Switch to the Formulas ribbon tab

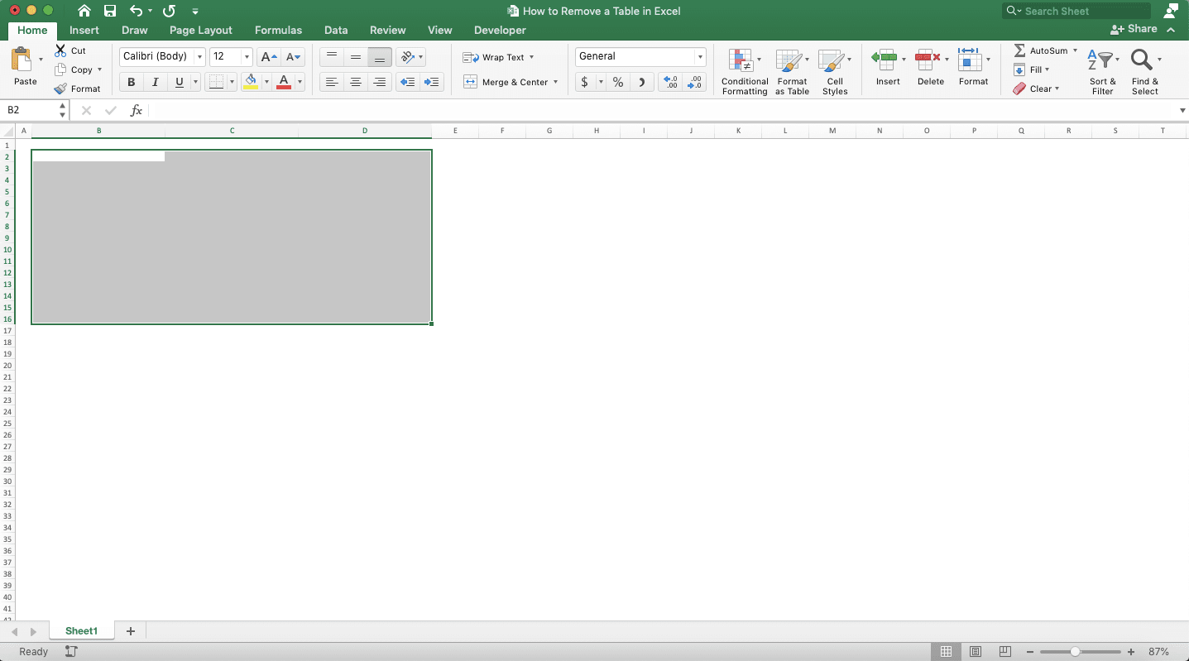pos(278,30)
